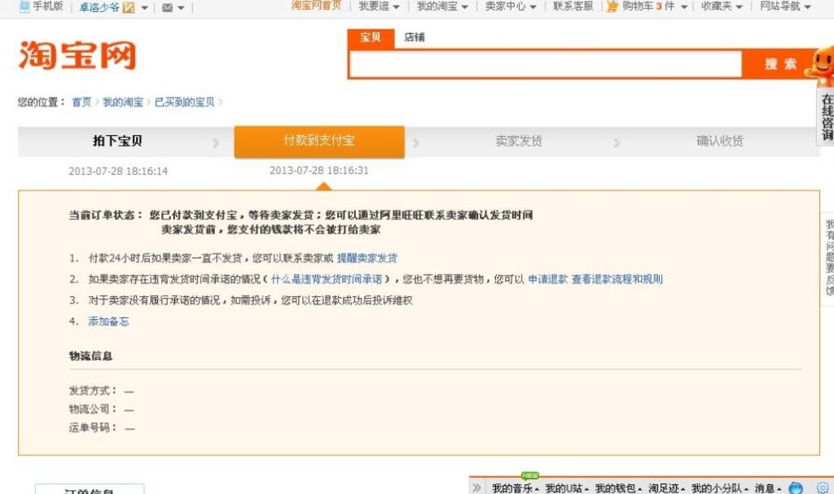The height and width of the screenshot is (494, 834).
Task: Open the 网站导航 dropdown
Action: click(785, 7)
